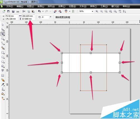Click the 清除裁剪选取框 button

pyautogui.click(x=63, y=17)
